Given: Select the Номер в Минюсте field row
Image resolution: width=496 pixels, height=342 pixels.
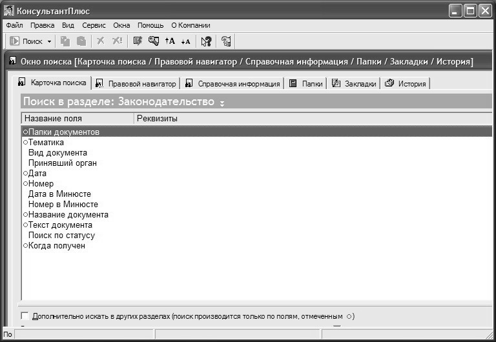Looking at the screenshot, I should click(257, 204).
